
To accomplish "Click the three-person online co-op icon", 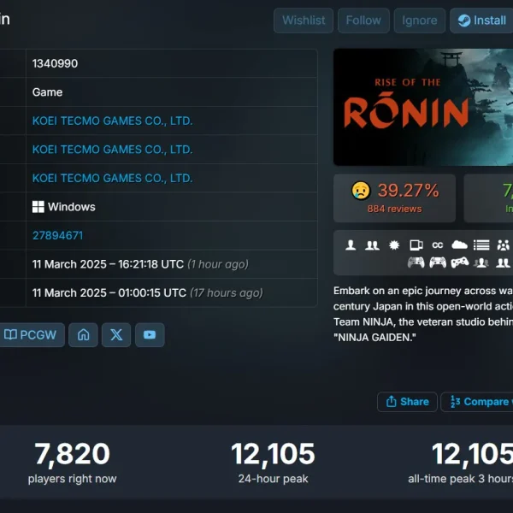I will (x=481, y=262).
